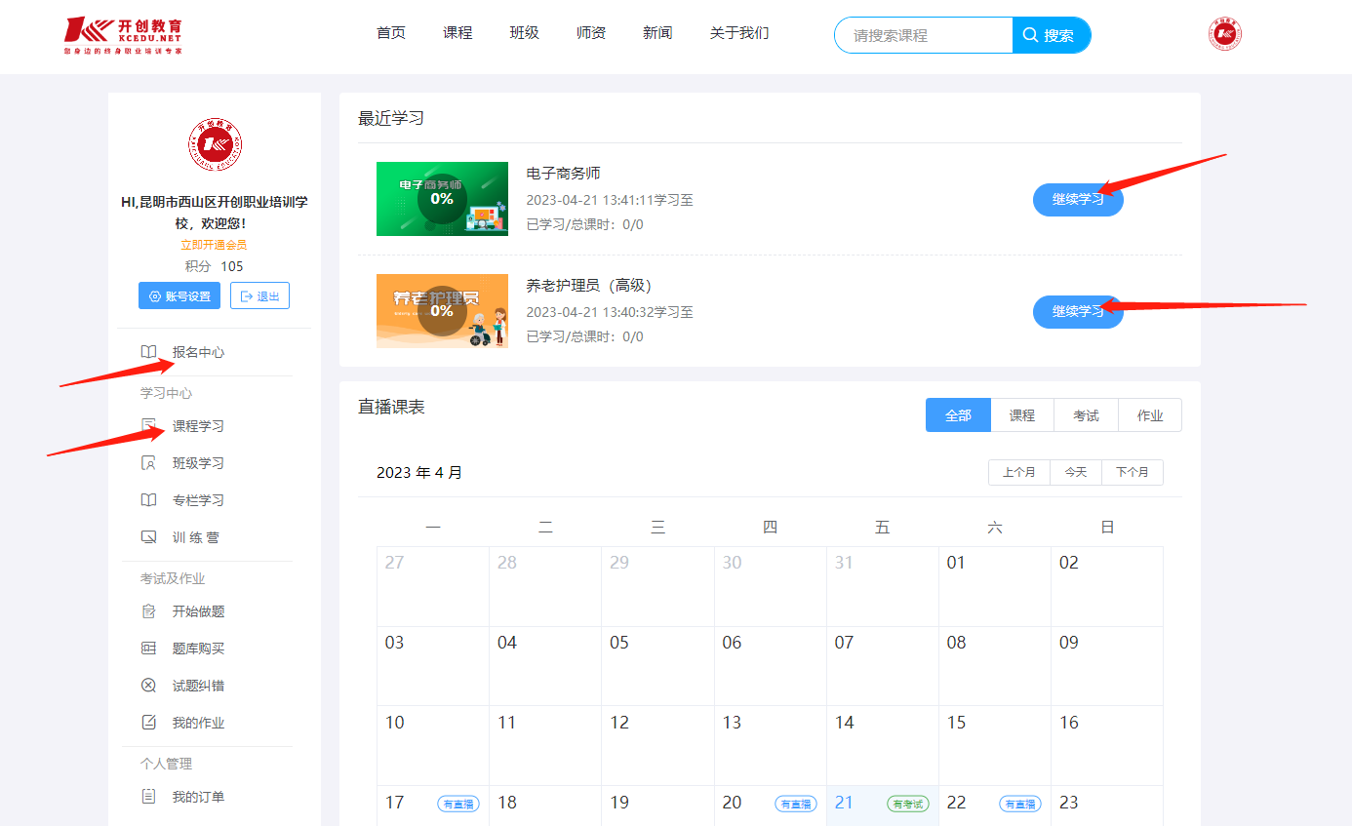1352x826 pixels.
Task: Click the 有直播 tag on April 20
Action: pyautogui.click(x=796, y=804)
